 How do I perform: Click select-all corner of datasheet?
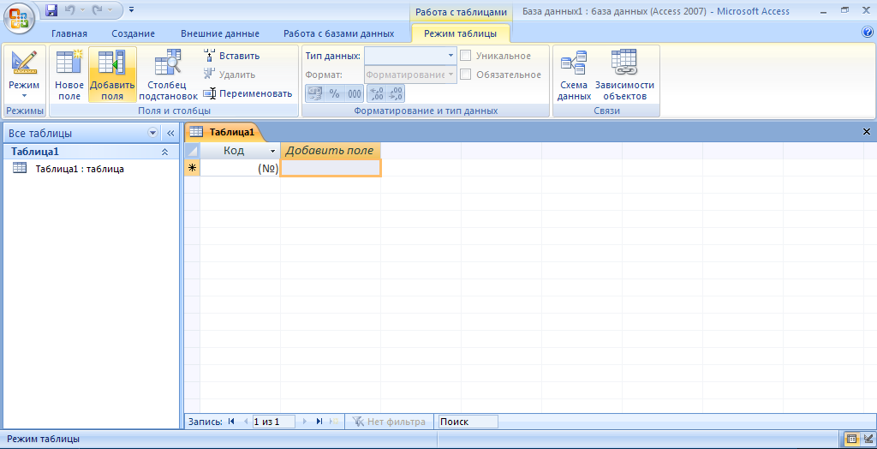[x=192, y=151]
